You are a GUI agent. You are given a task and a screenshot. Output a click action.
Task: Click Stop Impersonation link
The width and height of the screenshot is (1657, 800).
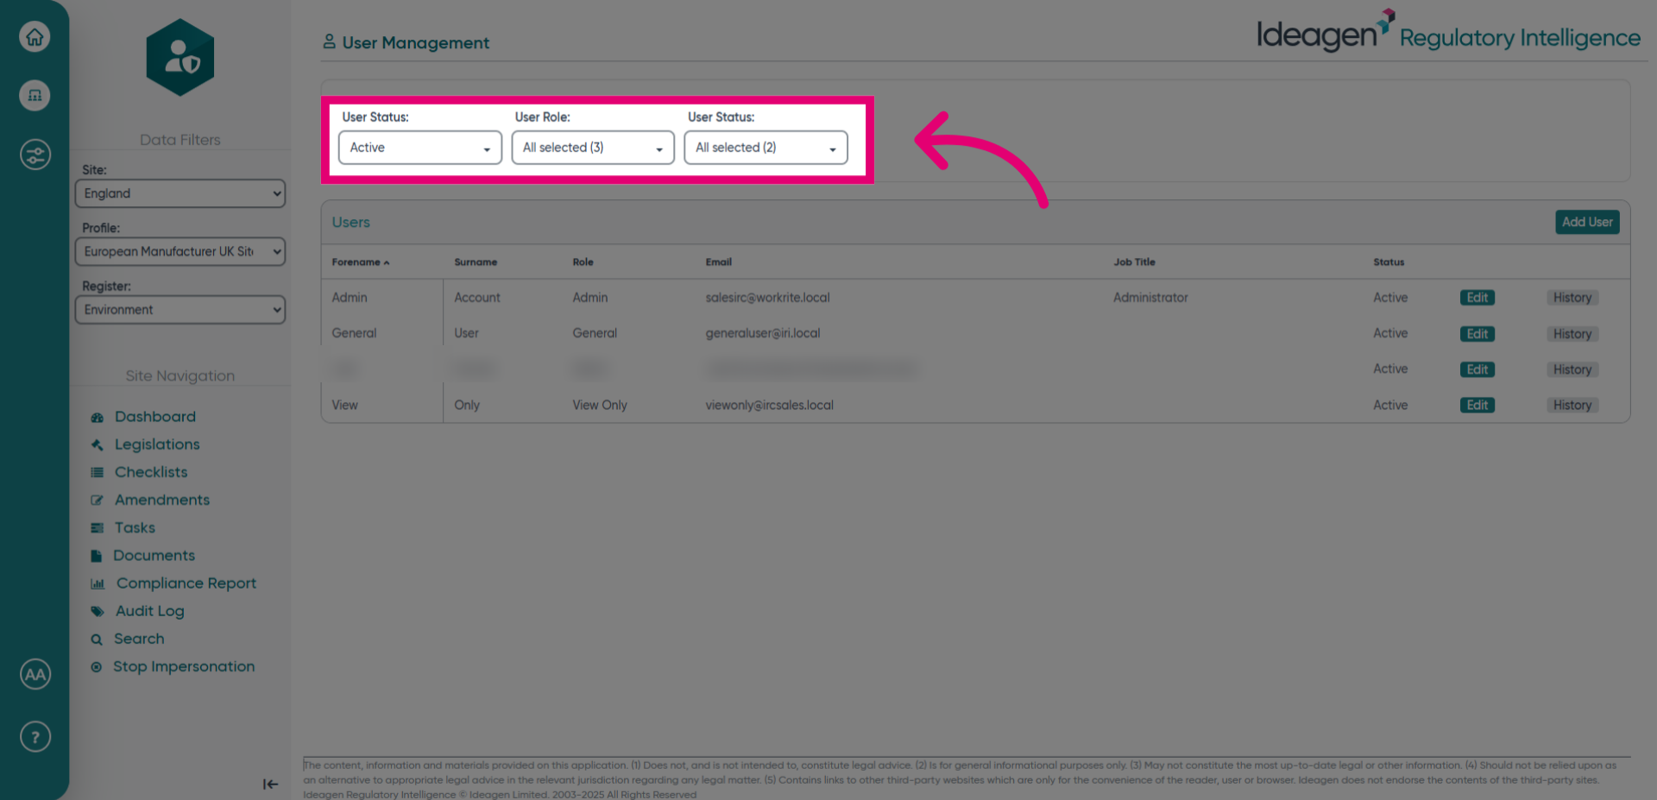(184, 666)
